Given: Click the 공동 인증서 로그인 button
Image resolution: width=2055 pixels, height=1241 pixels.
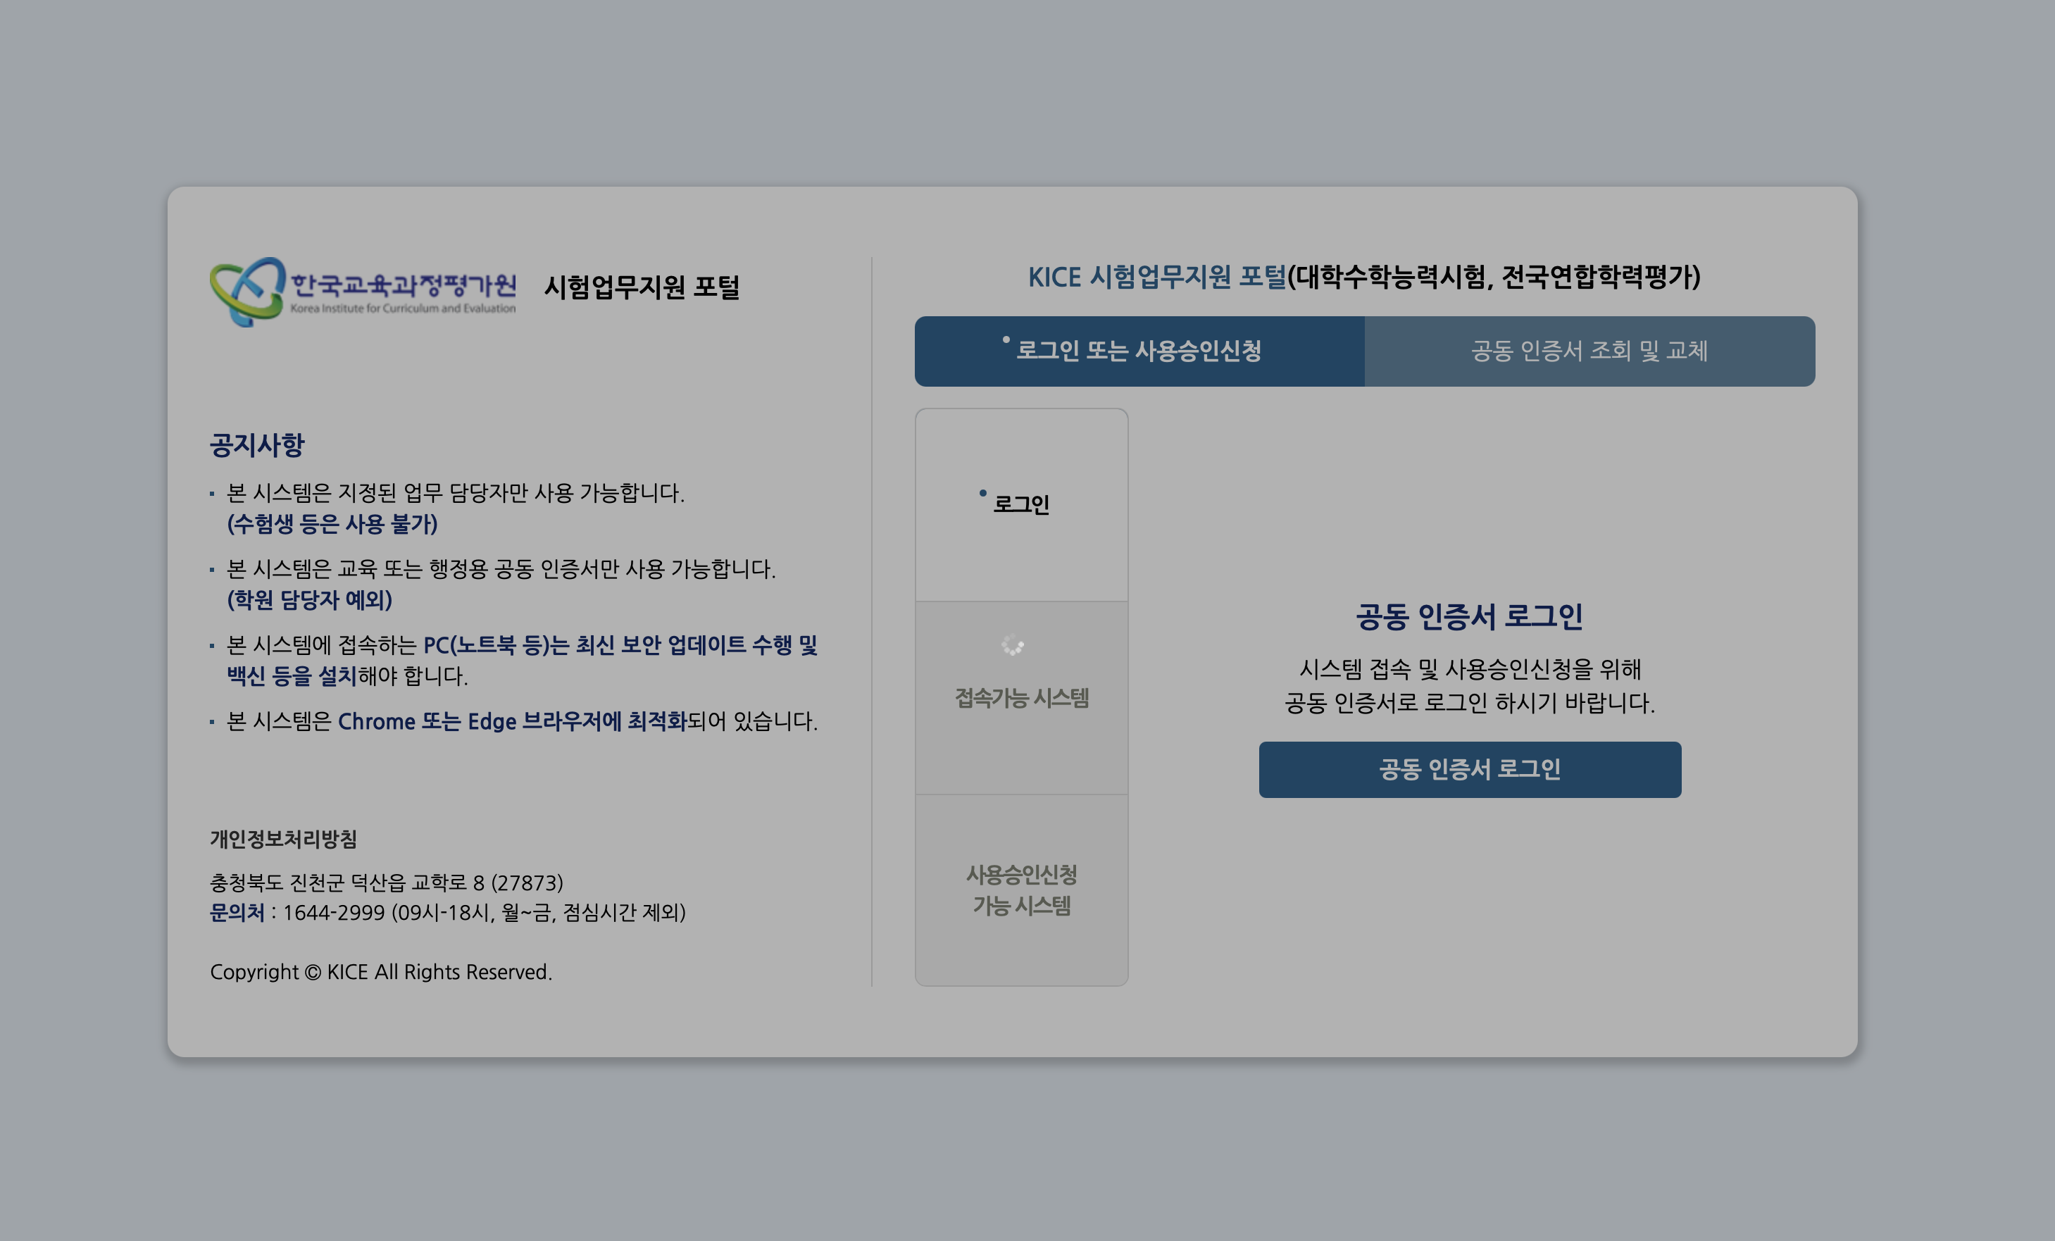Looking at the screenshot, I should click(x=1470, y=770).
